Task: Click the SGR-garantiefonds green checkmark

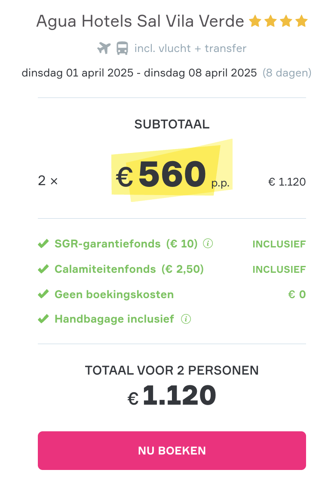Action: [x=43, y=244]
